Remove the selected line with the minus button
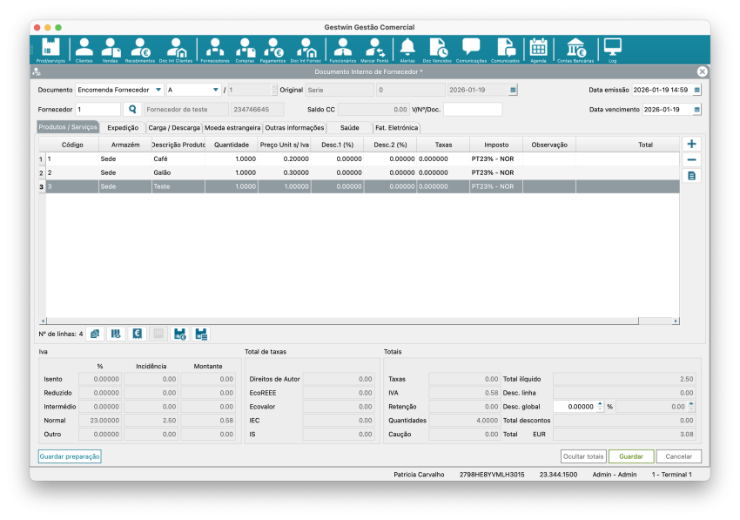740x520 pixels. (x=690, y=159)
